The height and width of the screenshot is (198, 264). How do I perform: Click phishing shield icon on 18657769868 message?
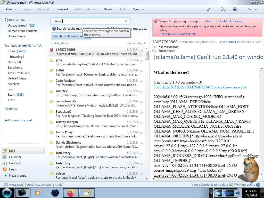(52, 50)
